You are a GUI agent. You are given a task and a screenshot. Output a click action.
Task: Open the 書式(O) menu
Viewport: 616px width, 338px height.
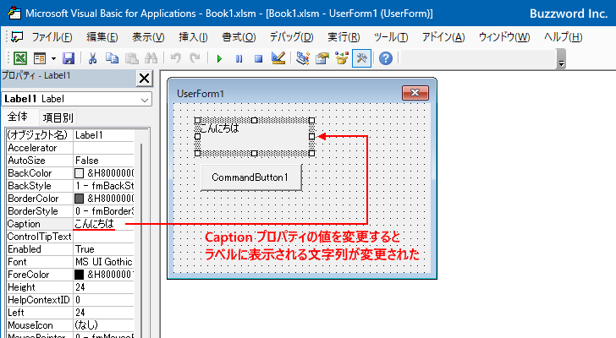coord(239,37)
